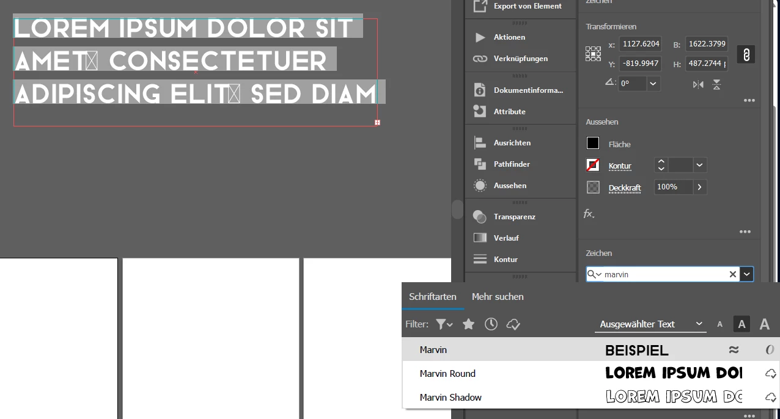Activate the Marvin Round cloud font
780x419 pixels.
pyautogui.click(x=771, y=373)
